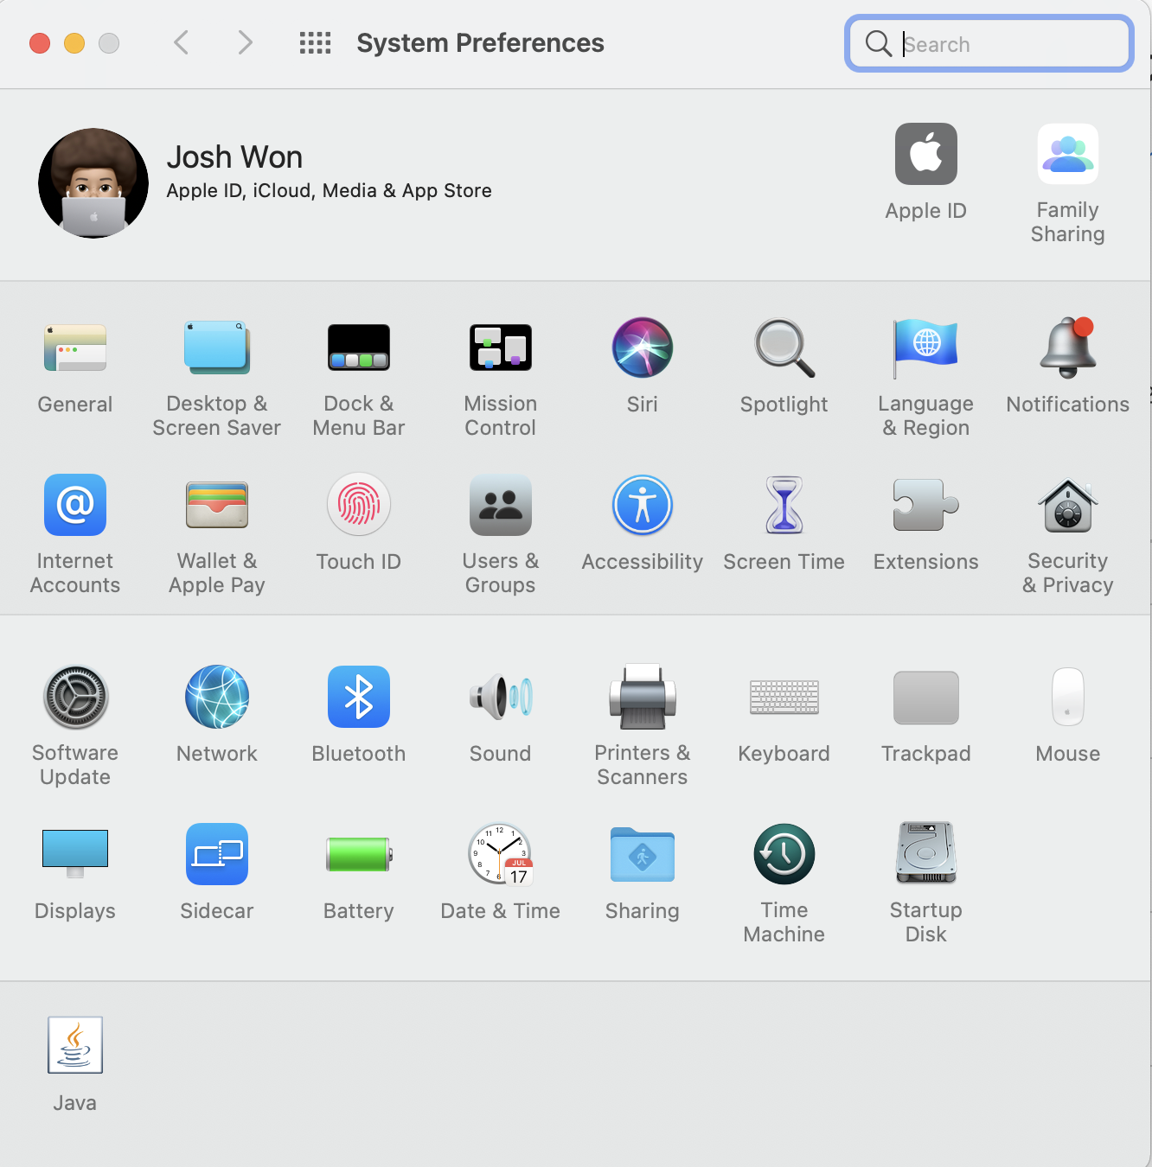The height and width of the screenshot is (1167, 1152).
Task: Open General preferences
Action: pyautogui.click(x=75, y=348)
